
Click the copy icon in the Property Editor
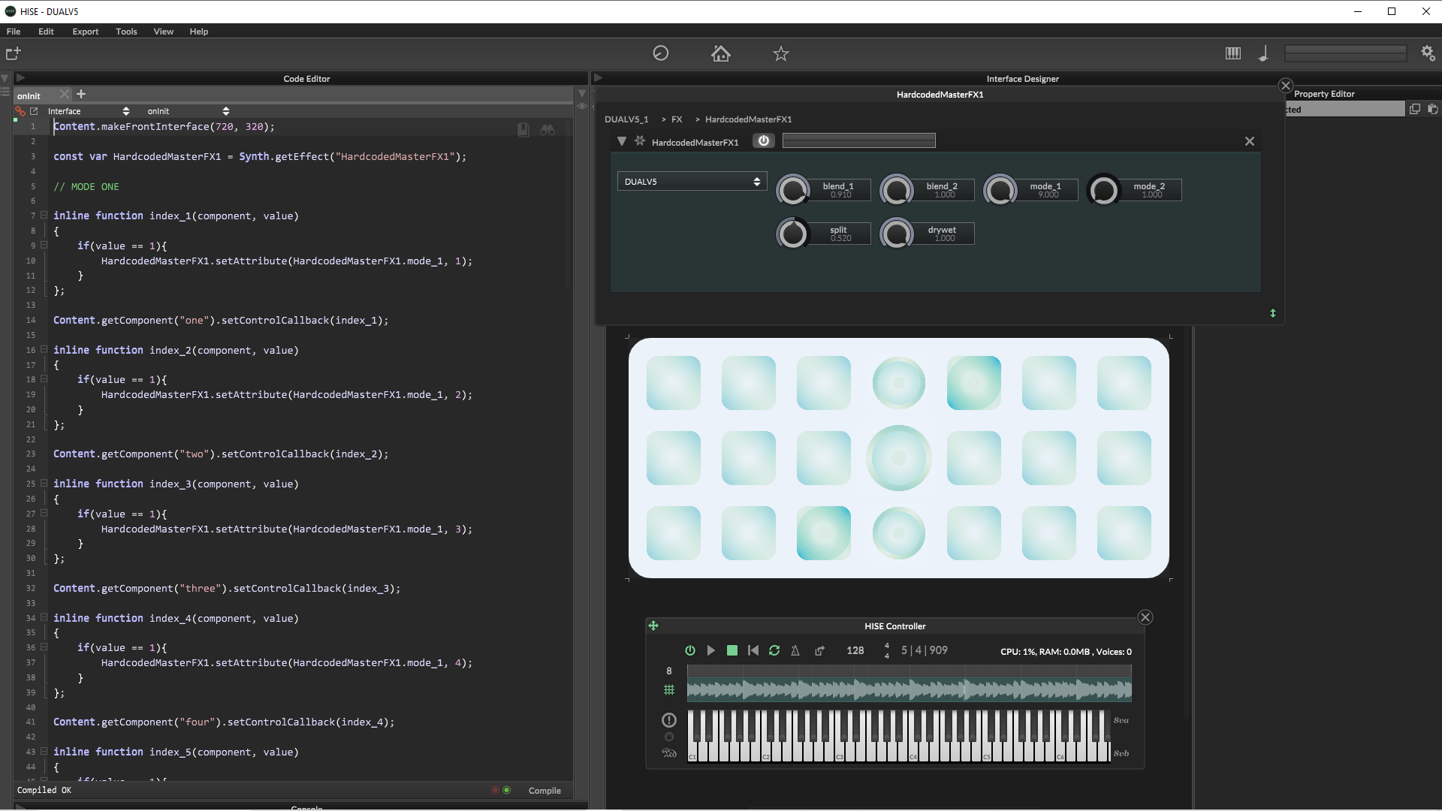[x=1415, y=109]
